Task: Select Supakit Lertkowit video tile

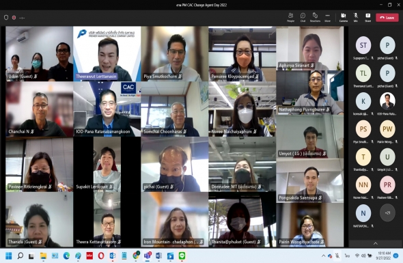Action: [x=107, y=164]
